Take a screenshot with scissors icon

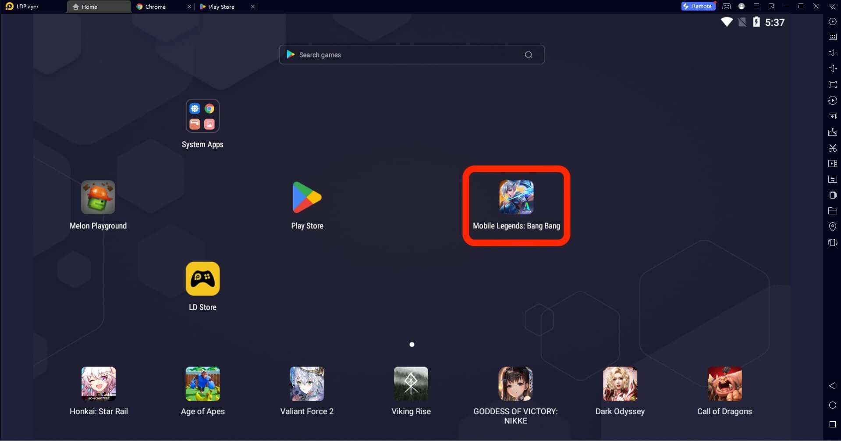(832, 148)
